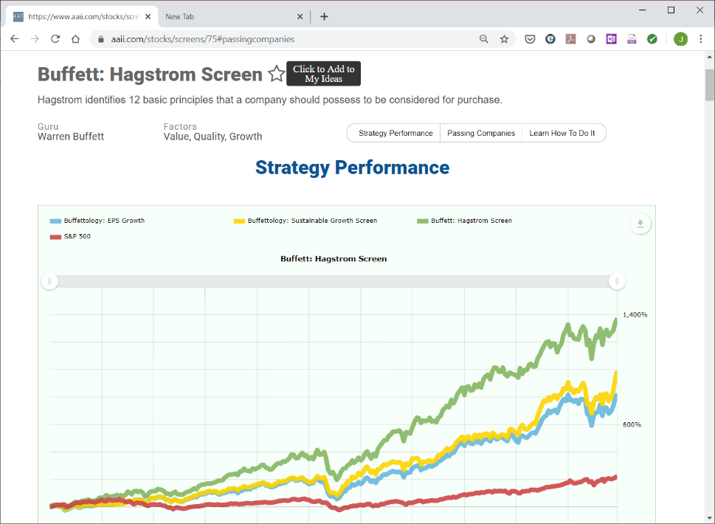Toggle the S&P 500 legend series

pos(70,237)
